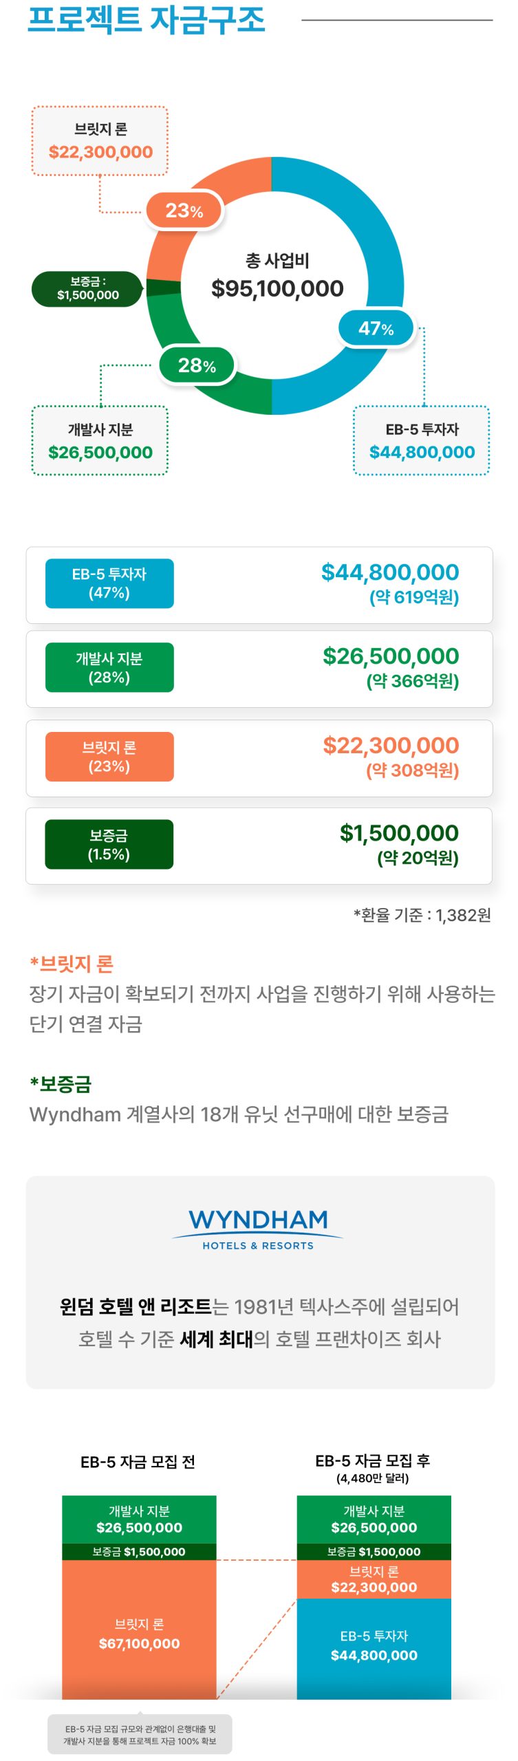Click the Wyndham Hotels & Resorts logo

pyautogui.click(x=258, y=1229)
